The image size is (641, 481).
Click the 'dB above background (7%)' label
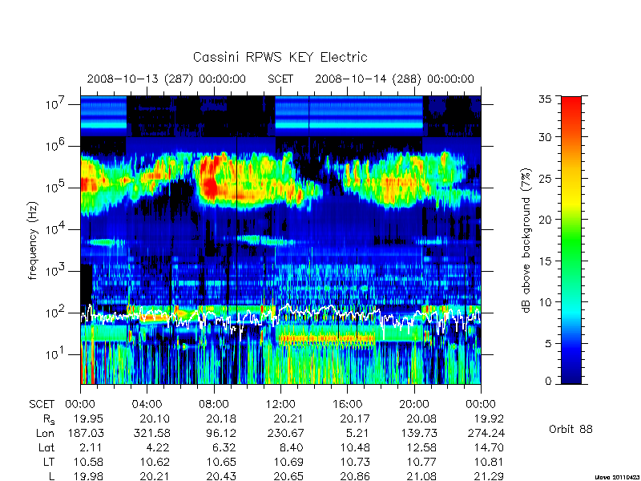click(526, 240)
